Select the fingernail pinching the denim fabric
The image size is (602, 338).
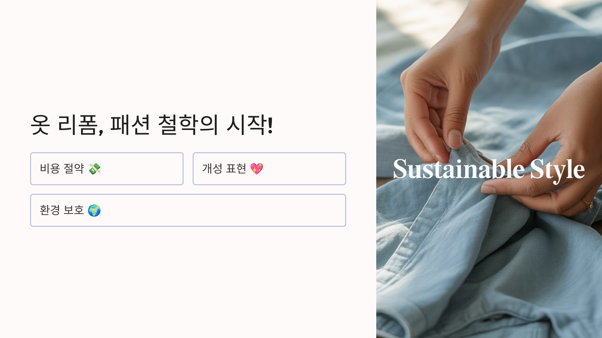(455, 139)
